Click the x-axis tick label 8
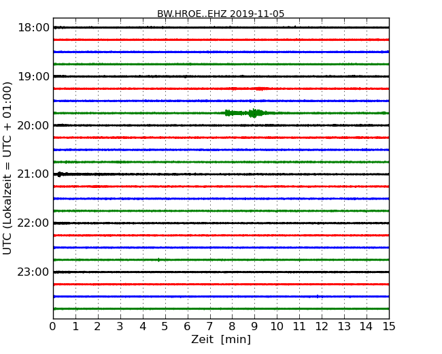The image size is (442, 354). (x=232, y=326)
